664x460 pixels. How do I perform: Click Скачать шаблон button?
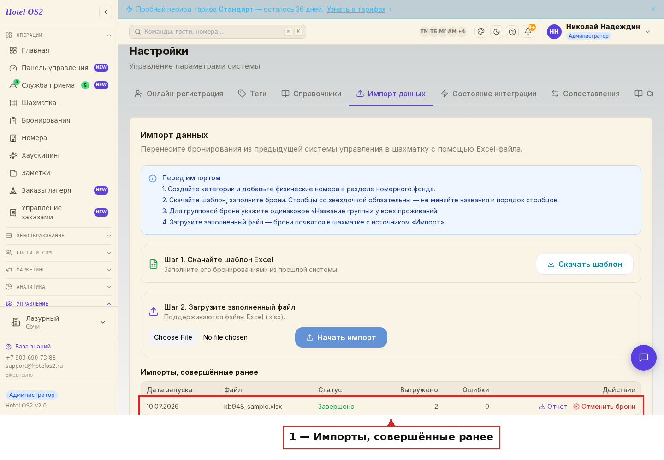[584, 264]
